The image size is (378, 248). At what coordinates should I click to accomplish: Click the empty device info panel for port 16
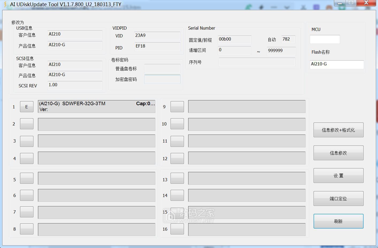[247, 230]
